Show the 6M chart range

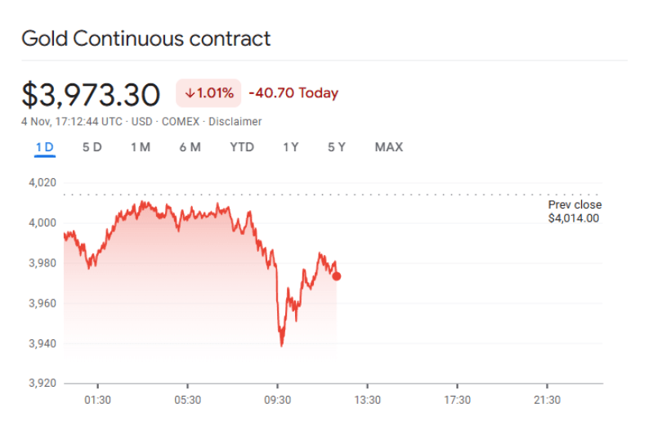(x=190, y=147)
